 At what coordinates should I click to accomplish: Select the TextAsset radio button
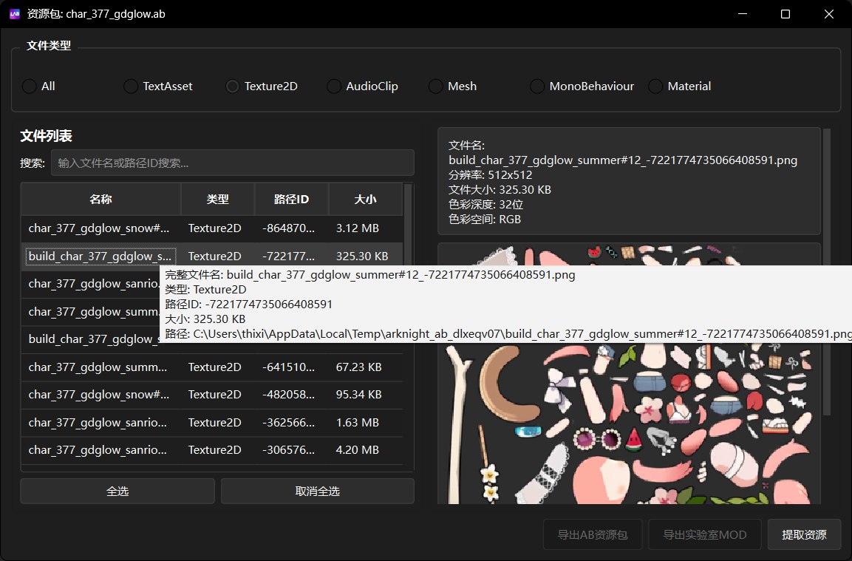pos(131,86)
